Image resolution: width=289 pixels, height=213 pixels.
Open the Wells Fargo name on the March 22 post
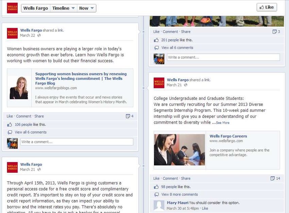click(31, 30)
